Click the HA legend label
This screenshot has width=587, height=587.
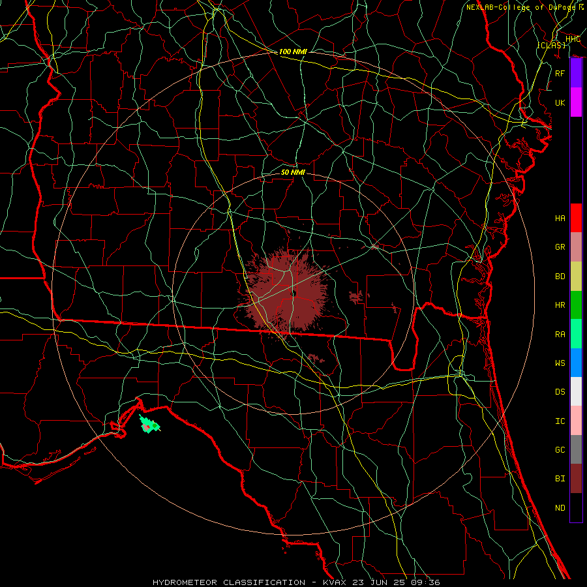[x=560, y=218]
